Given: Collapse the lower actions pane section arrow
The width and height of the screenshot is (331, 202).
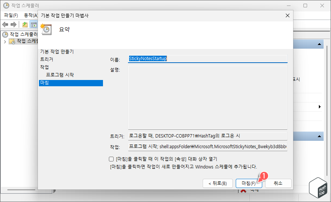Looking at the screenshot, I should [x=319, y=136].
